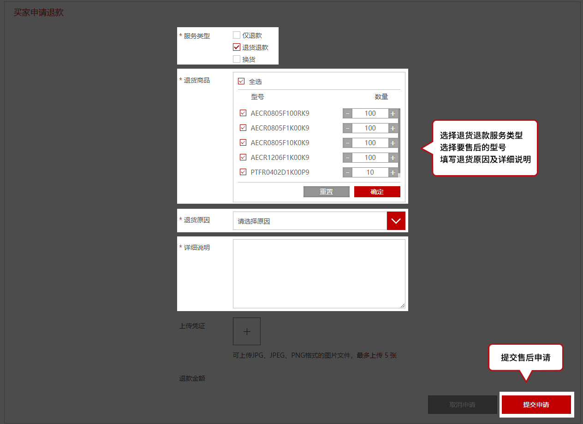Check the 仅退款 service type option
The width and height of the screenshot is (583, 424).
[237, 35]
